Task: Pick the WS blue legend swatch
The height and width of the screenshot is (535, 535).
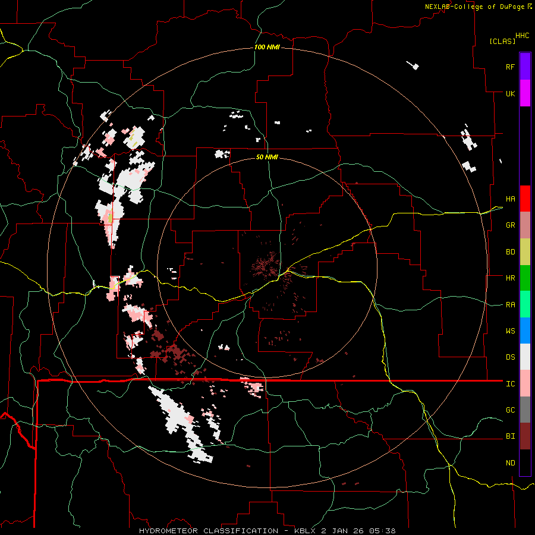Action: pyautogui.click(x=525, y=331)
